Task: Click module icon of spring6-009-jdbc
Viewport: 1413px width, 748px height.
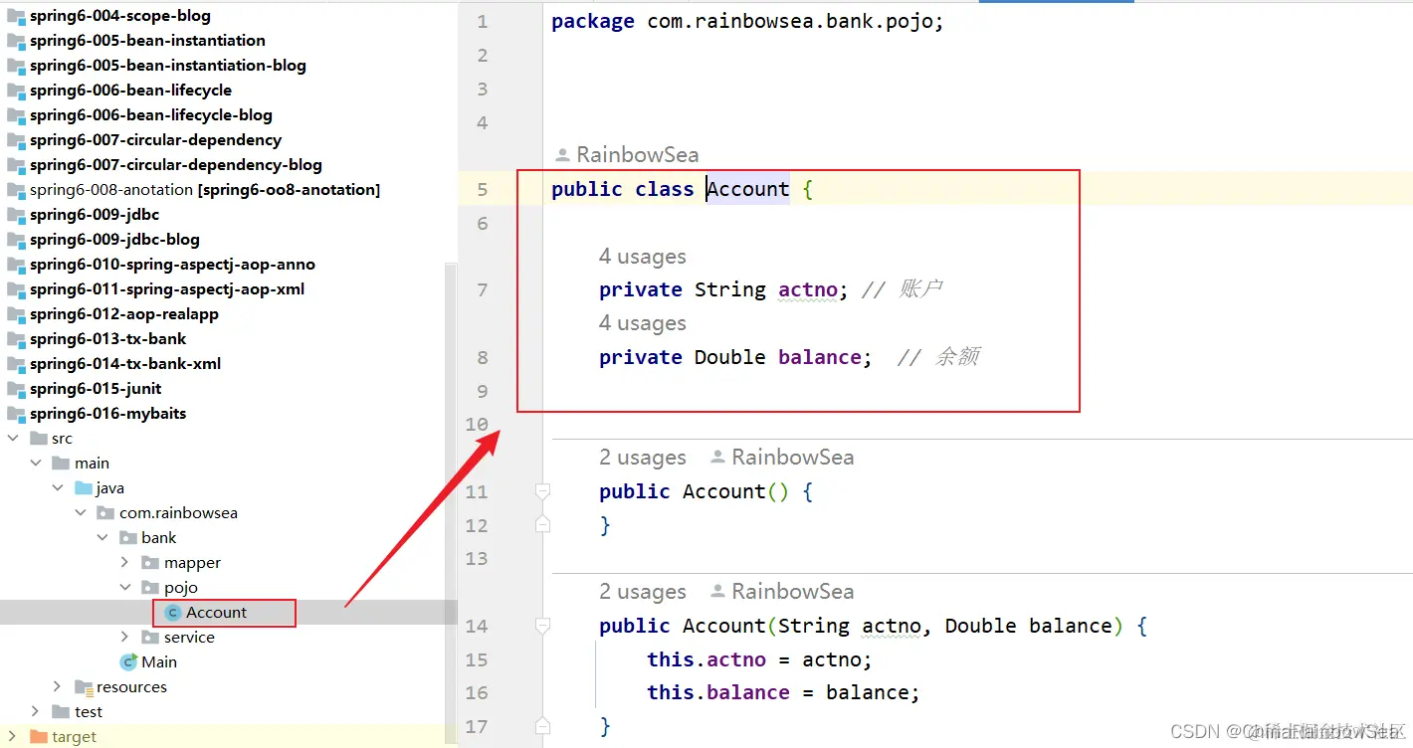Action: tap(16, 215)
